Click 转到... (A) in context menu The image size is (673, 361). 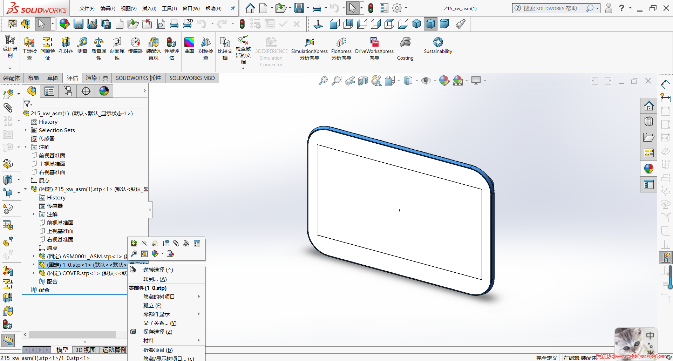click(166, 279)
